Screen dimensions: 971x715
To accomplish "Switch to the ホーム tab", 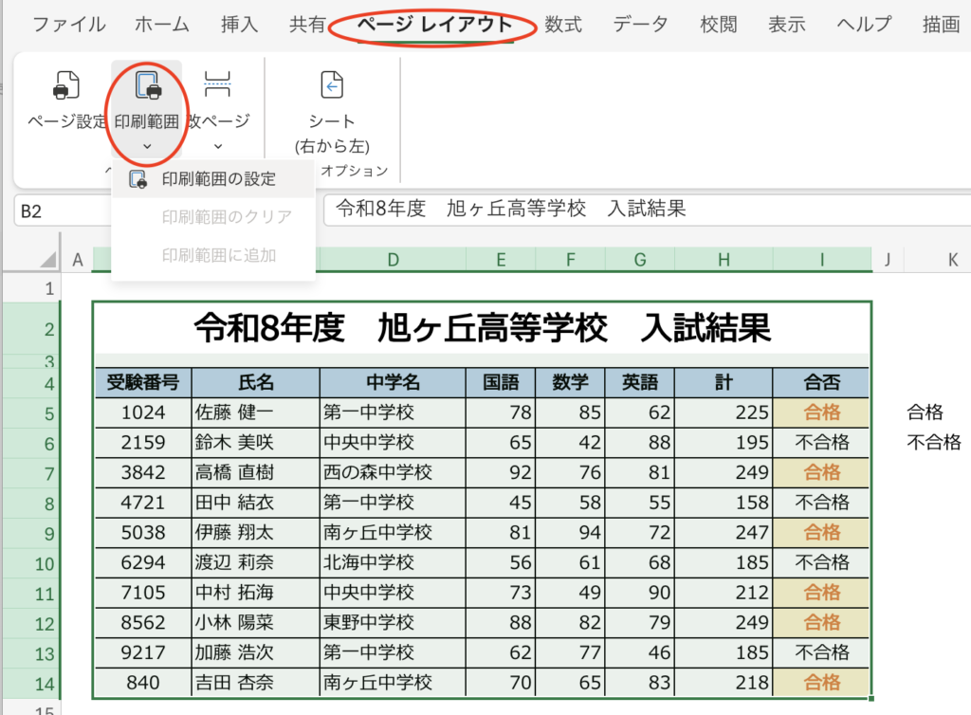I will (x=161, y=25).
